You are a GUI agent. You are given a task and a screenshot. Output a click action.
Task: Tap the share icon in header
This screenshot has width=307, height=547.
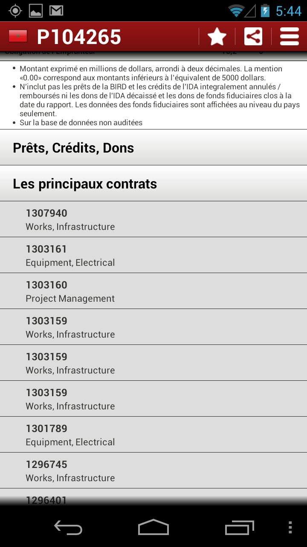(x=253, y=37)
